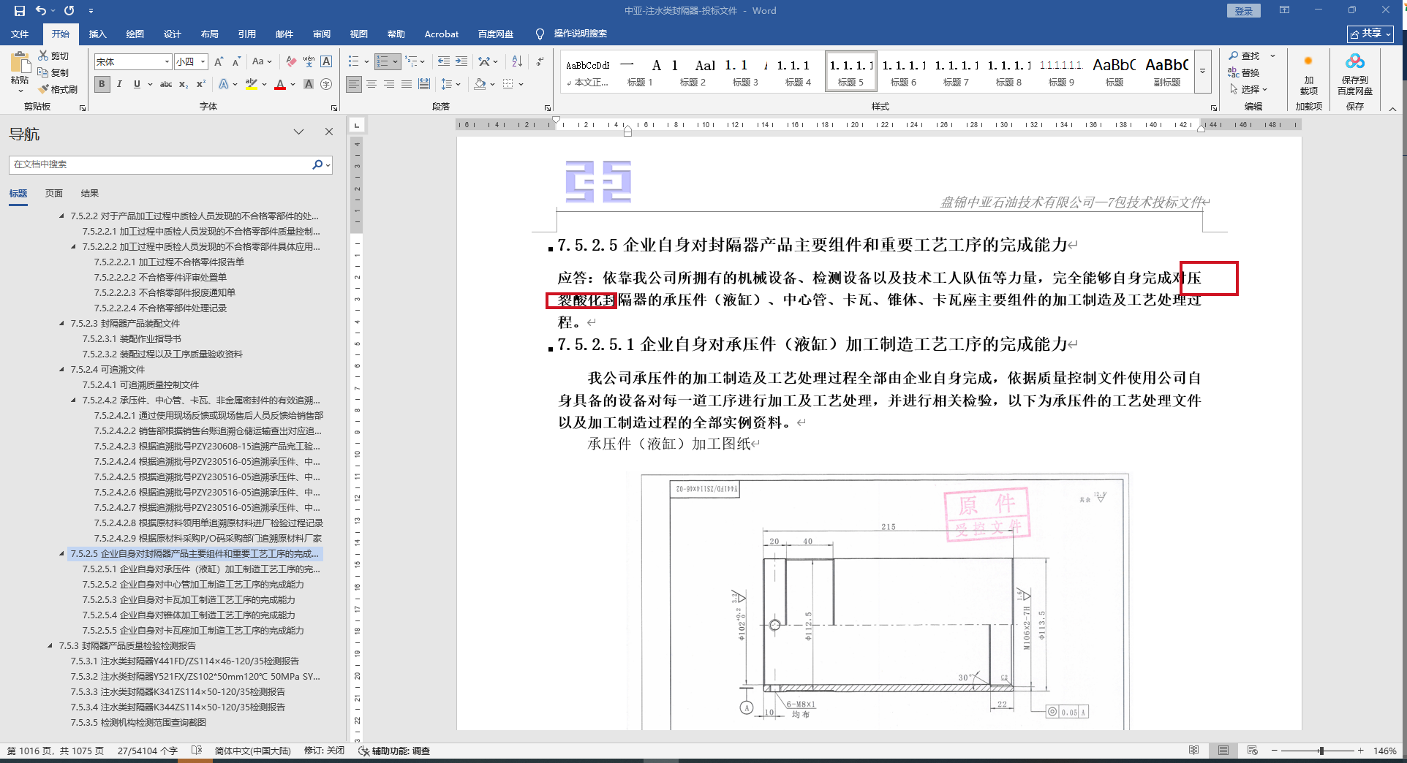Switch to the 页面 tab in navigation pane
This screenshot has height=763, width=1407.
[x=54, y=193]
